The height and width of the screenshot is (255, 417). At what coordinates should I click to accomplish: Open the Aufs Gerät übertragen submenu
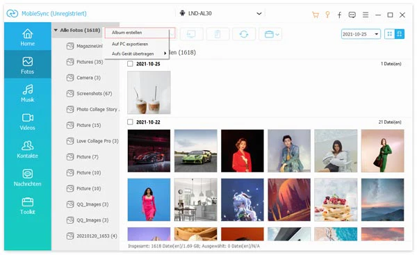137,54
